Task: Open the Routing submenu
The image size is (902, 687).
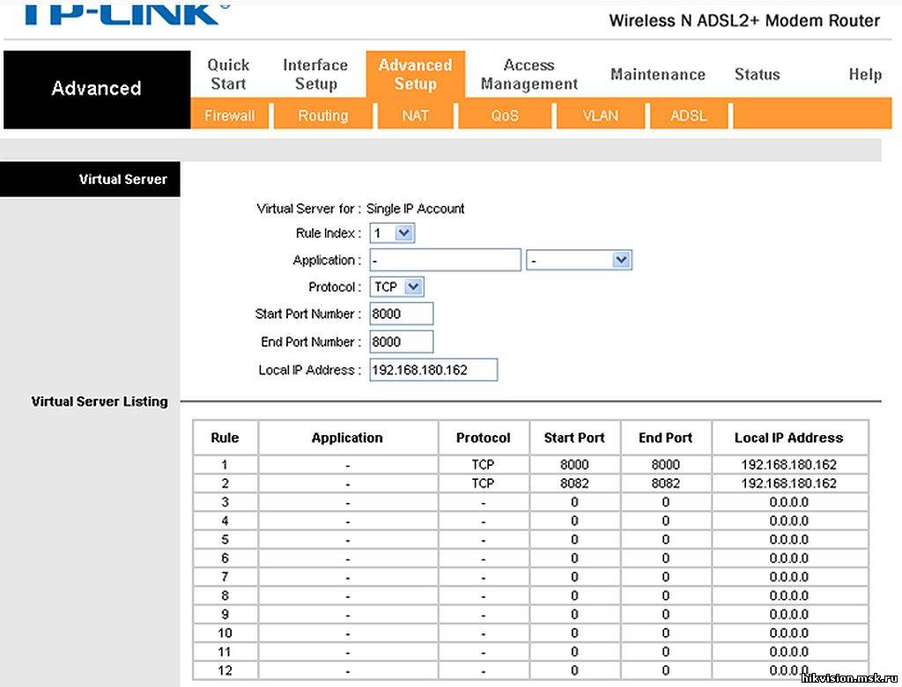Action: [322, 115]
